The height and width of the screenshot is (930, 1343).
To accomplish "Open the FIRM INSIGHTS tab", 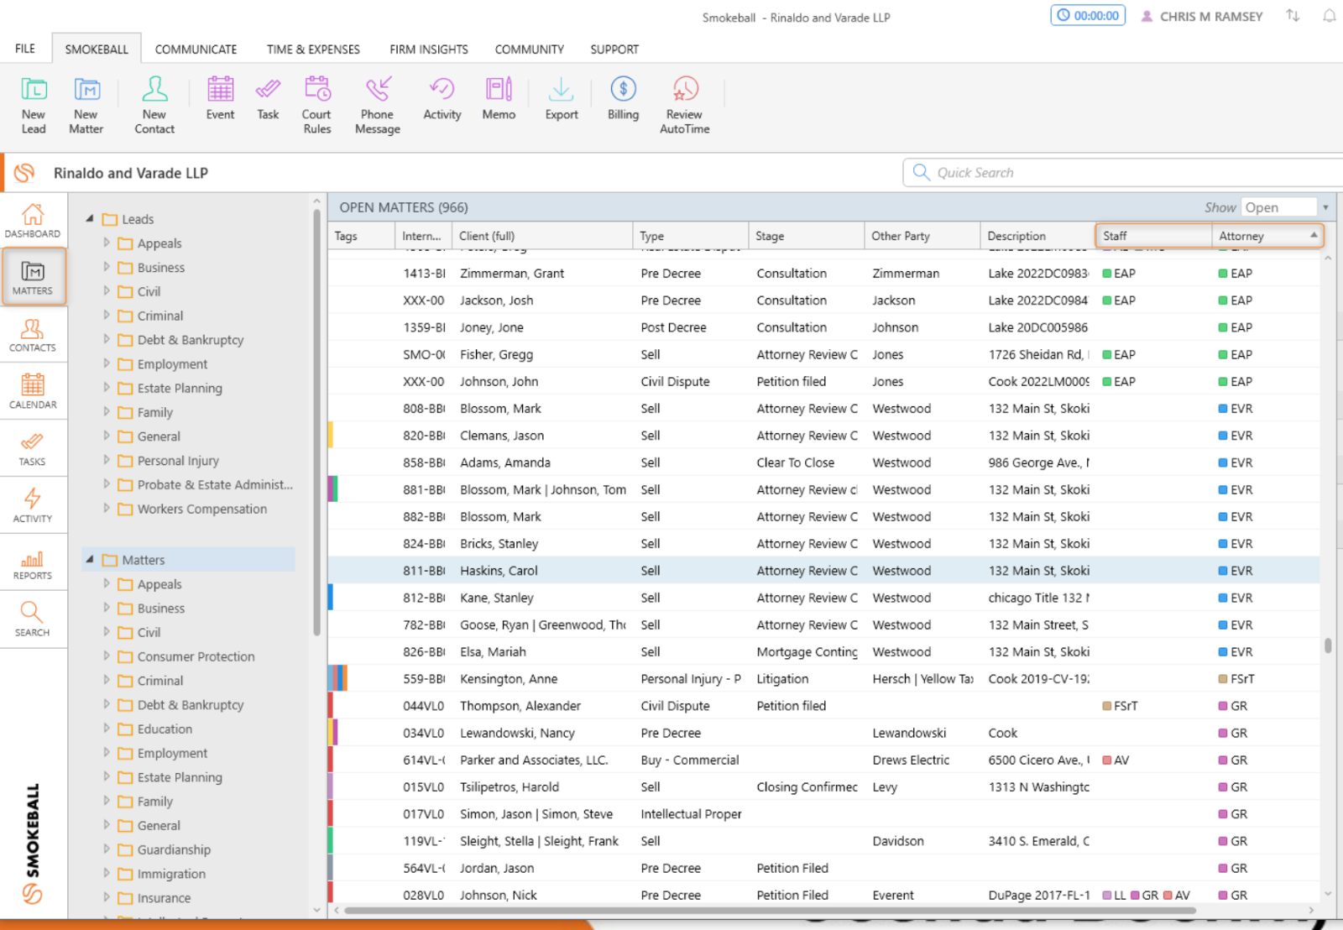I will tap(429, 50).
